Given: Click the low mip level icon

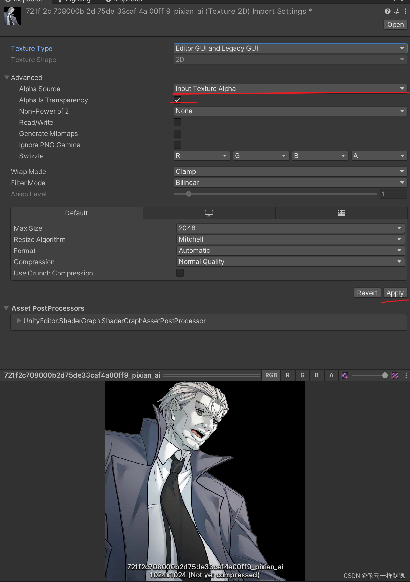Looking at the screenshot, I should click(345, 375).
